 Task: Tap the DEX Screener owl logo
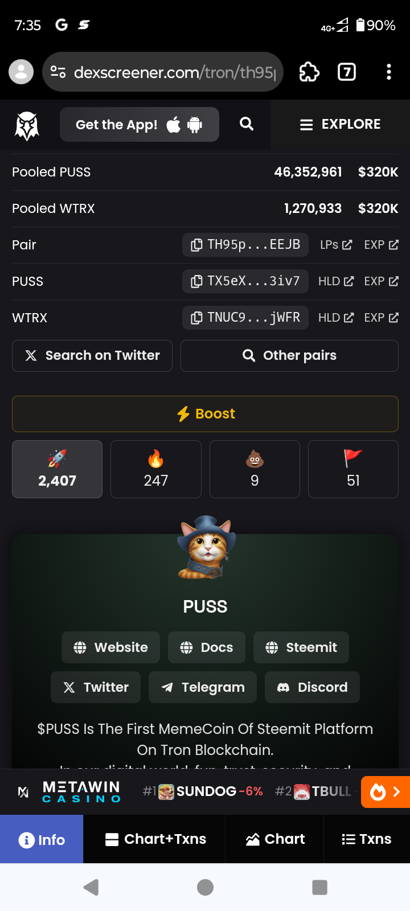[x=27, y=125]
